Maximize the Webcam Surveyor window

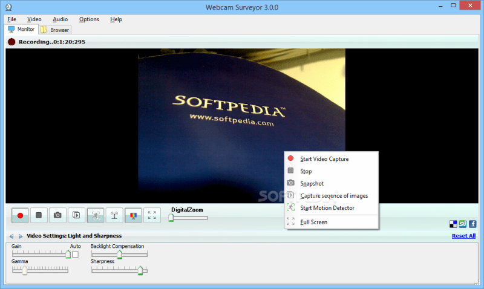click(453, 5)
